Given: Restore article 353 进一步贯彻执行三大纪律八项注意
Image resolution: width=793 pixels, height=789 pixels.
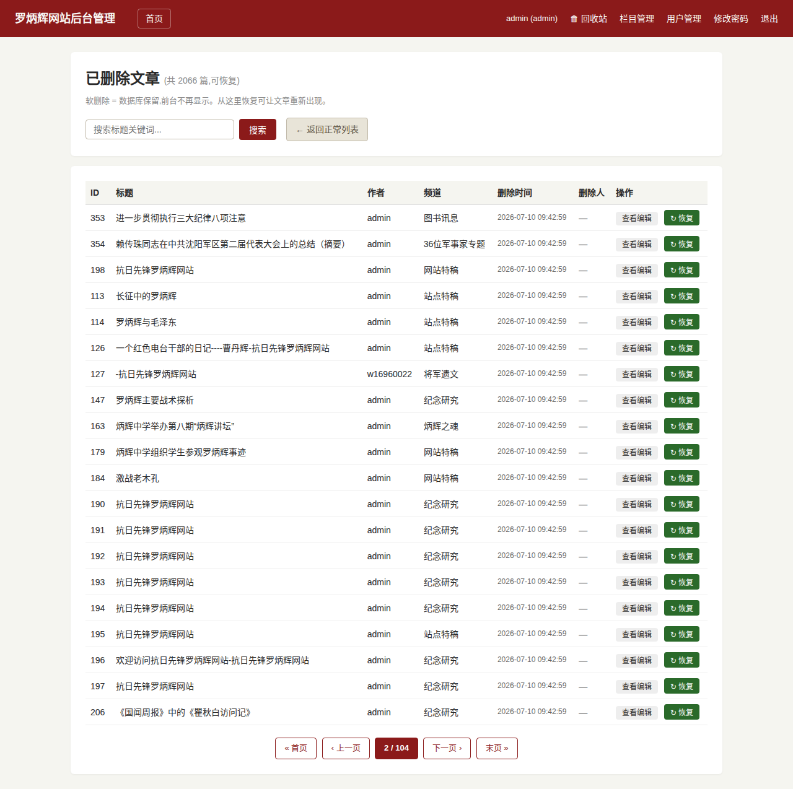Looking at the screenshot, I should tap(681, 218).
